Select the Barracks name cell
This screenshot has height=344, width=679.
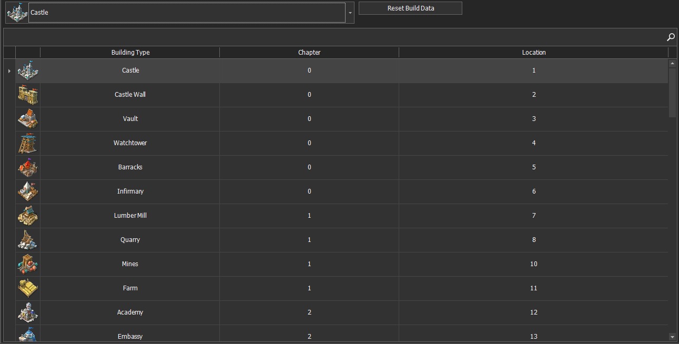click(130, 167)
